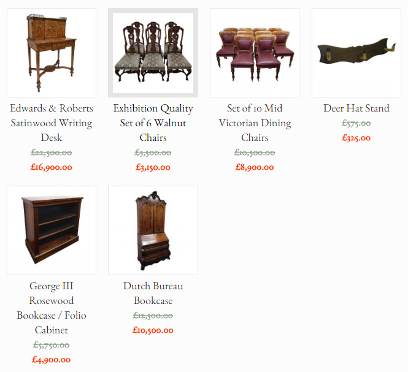The height and width of the screenshot is (372, 408).
Task: View the ten Victorian dining chairs photo
Action: coord(255,53)
